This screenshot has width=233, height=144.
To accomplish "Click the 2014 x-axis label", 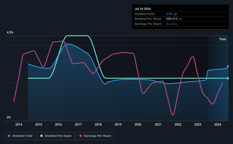I will pyautogui.click(x=19, y=124).
